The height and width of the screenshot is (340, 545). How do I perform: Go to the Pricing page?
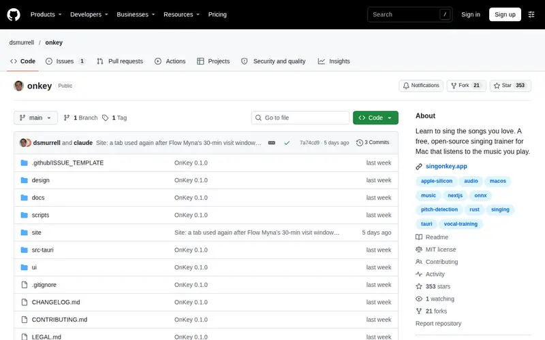pos(217,14)
